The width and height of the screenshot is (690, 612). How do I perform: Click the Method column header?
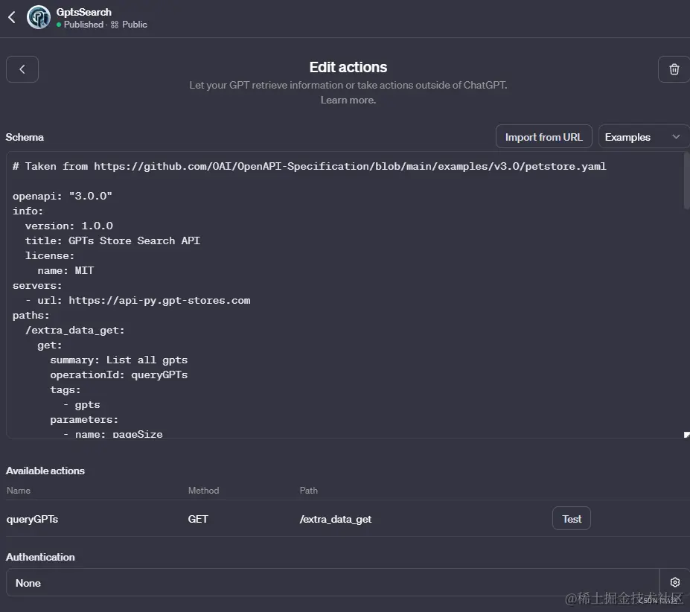pyautogui.click(x=203, y=491)
